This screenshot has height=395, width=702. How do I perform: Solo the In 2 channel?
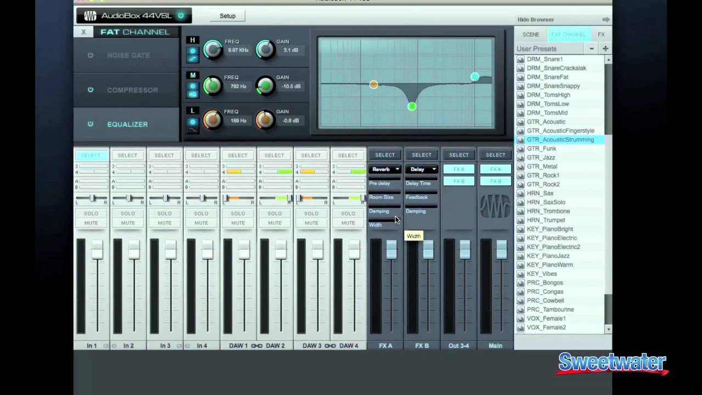pyautogui.click(x=128, y=213)
